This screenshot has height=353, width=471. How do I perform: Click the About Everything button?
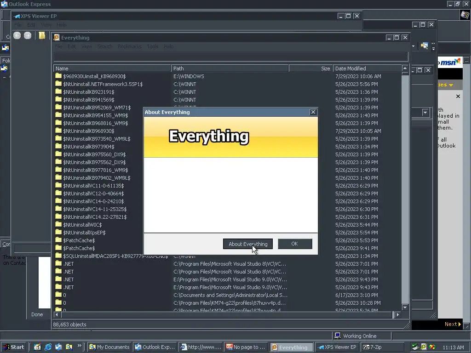pyautogui.click(x=248, y=244)
